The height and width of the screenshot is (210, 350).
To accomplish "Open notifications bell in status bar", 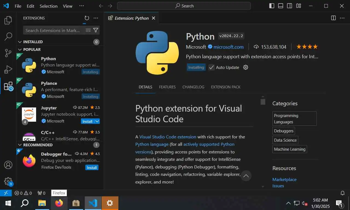I will 342,193.
